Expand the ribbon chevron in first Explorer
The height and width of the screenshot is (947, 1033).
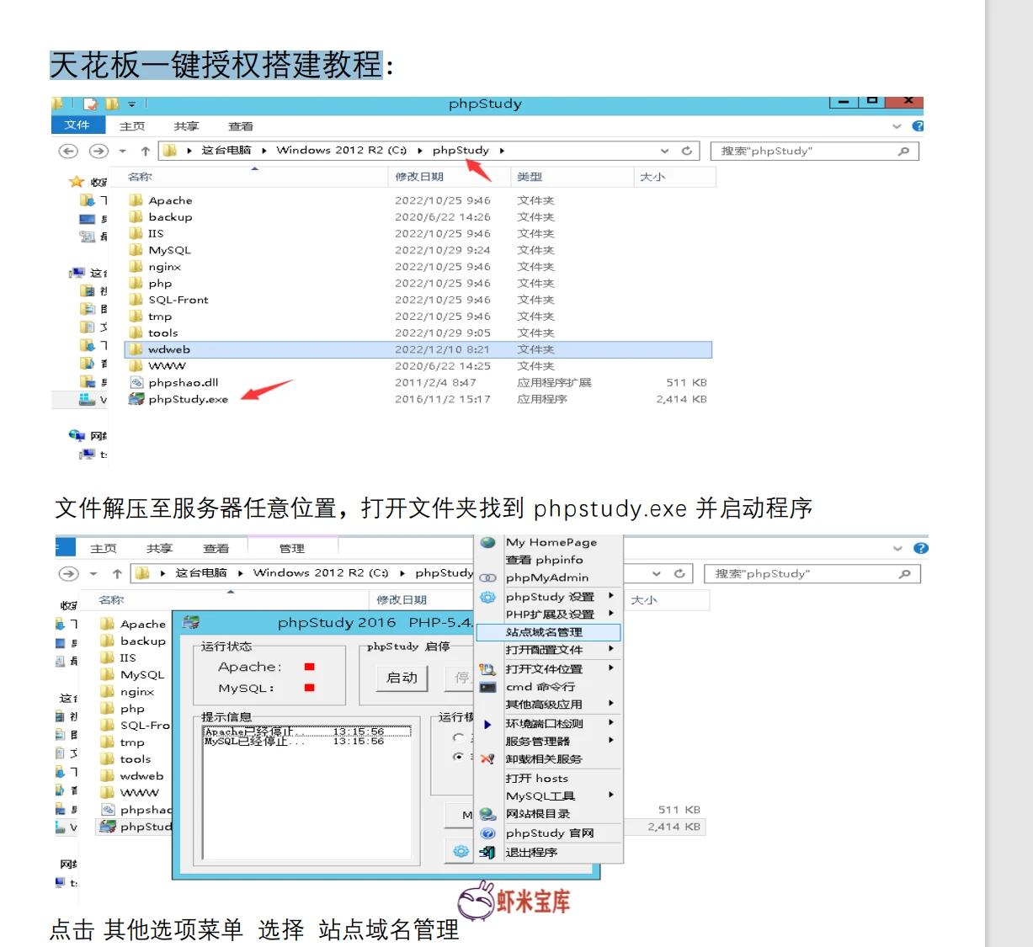pyautogui.click(x=897, y=126)
